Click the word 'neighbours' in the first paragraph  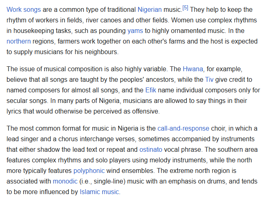coord(101,52)
